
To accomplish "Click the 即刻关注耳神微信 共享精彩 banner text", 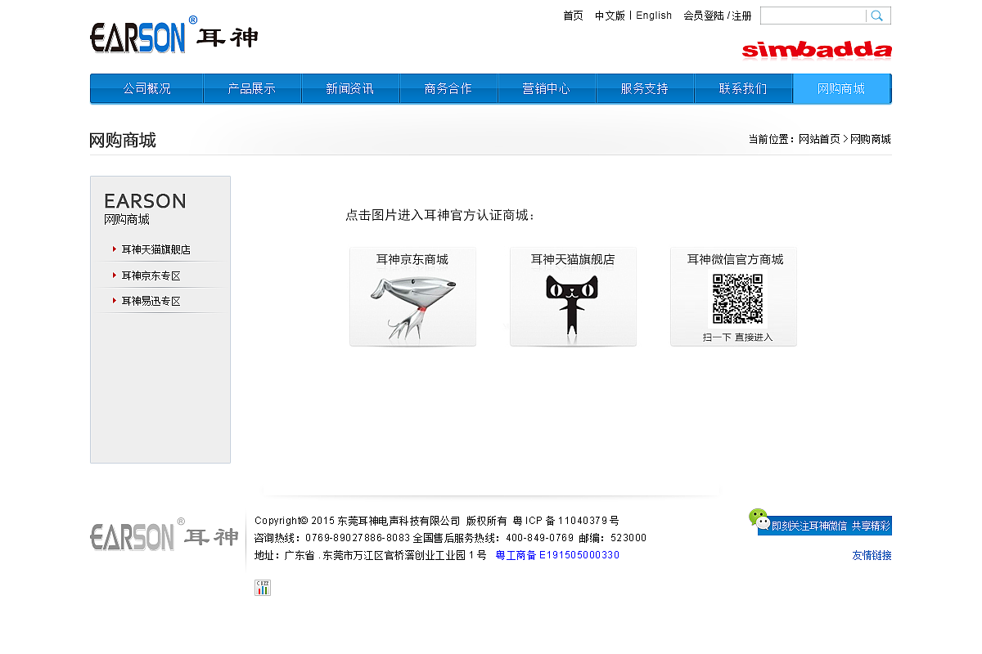I will click(x=831, y=526).
